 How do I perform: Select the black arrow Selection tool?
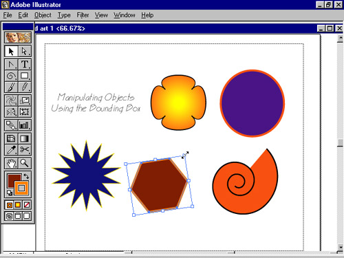click(x=11, y=51)
